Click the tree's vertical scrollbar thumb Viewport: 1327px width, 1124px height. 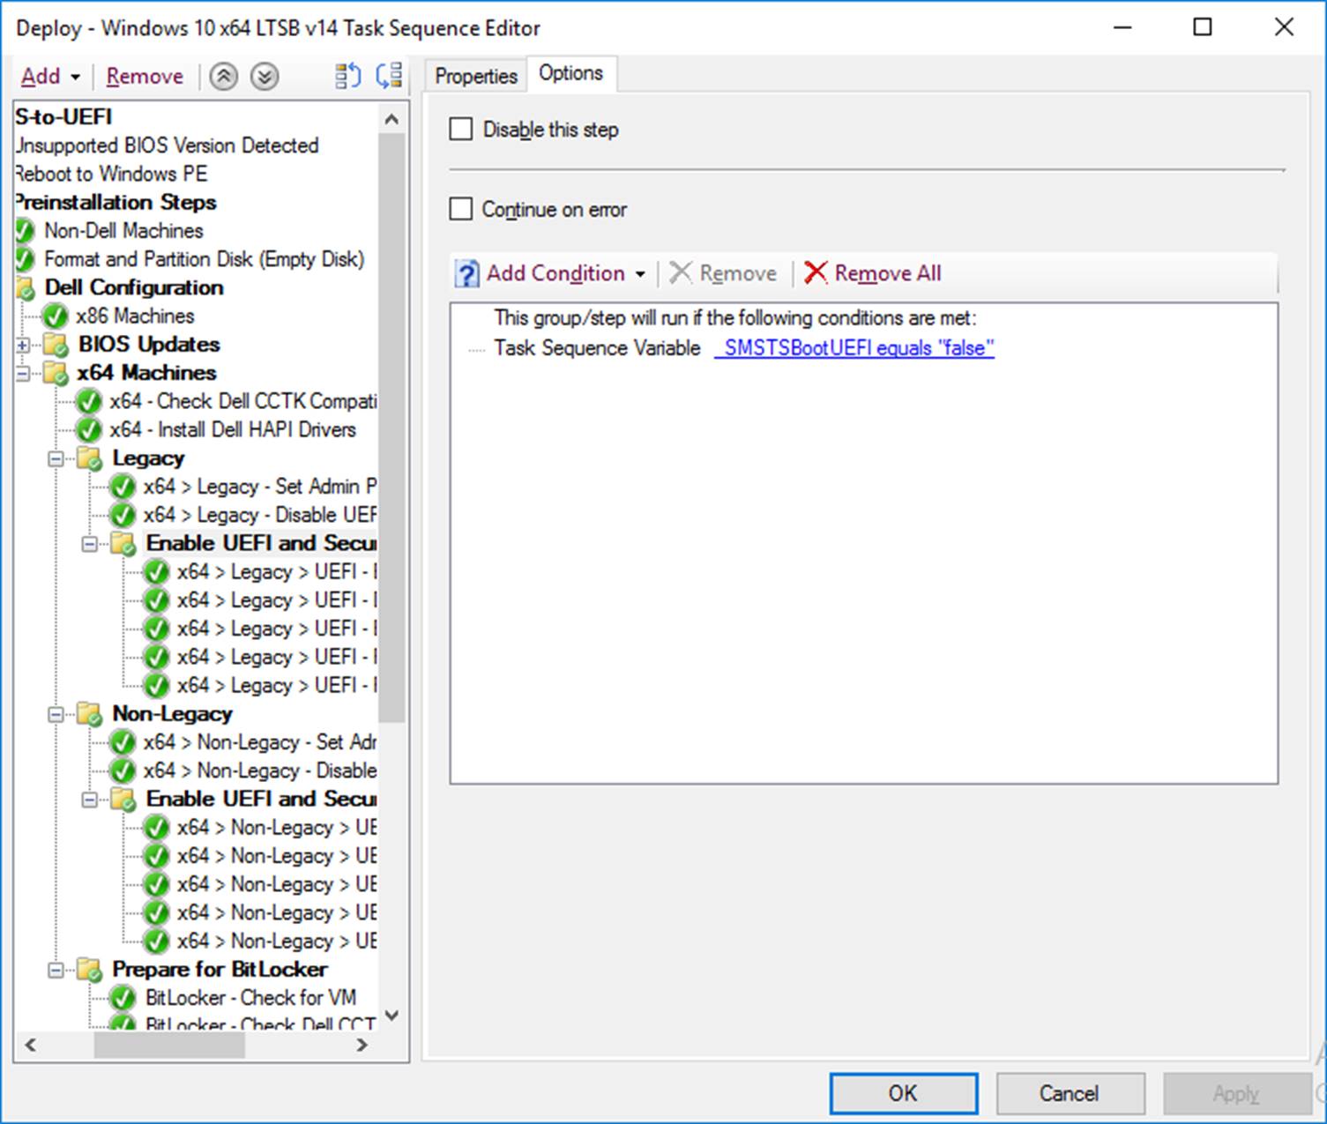pos(391,428)
